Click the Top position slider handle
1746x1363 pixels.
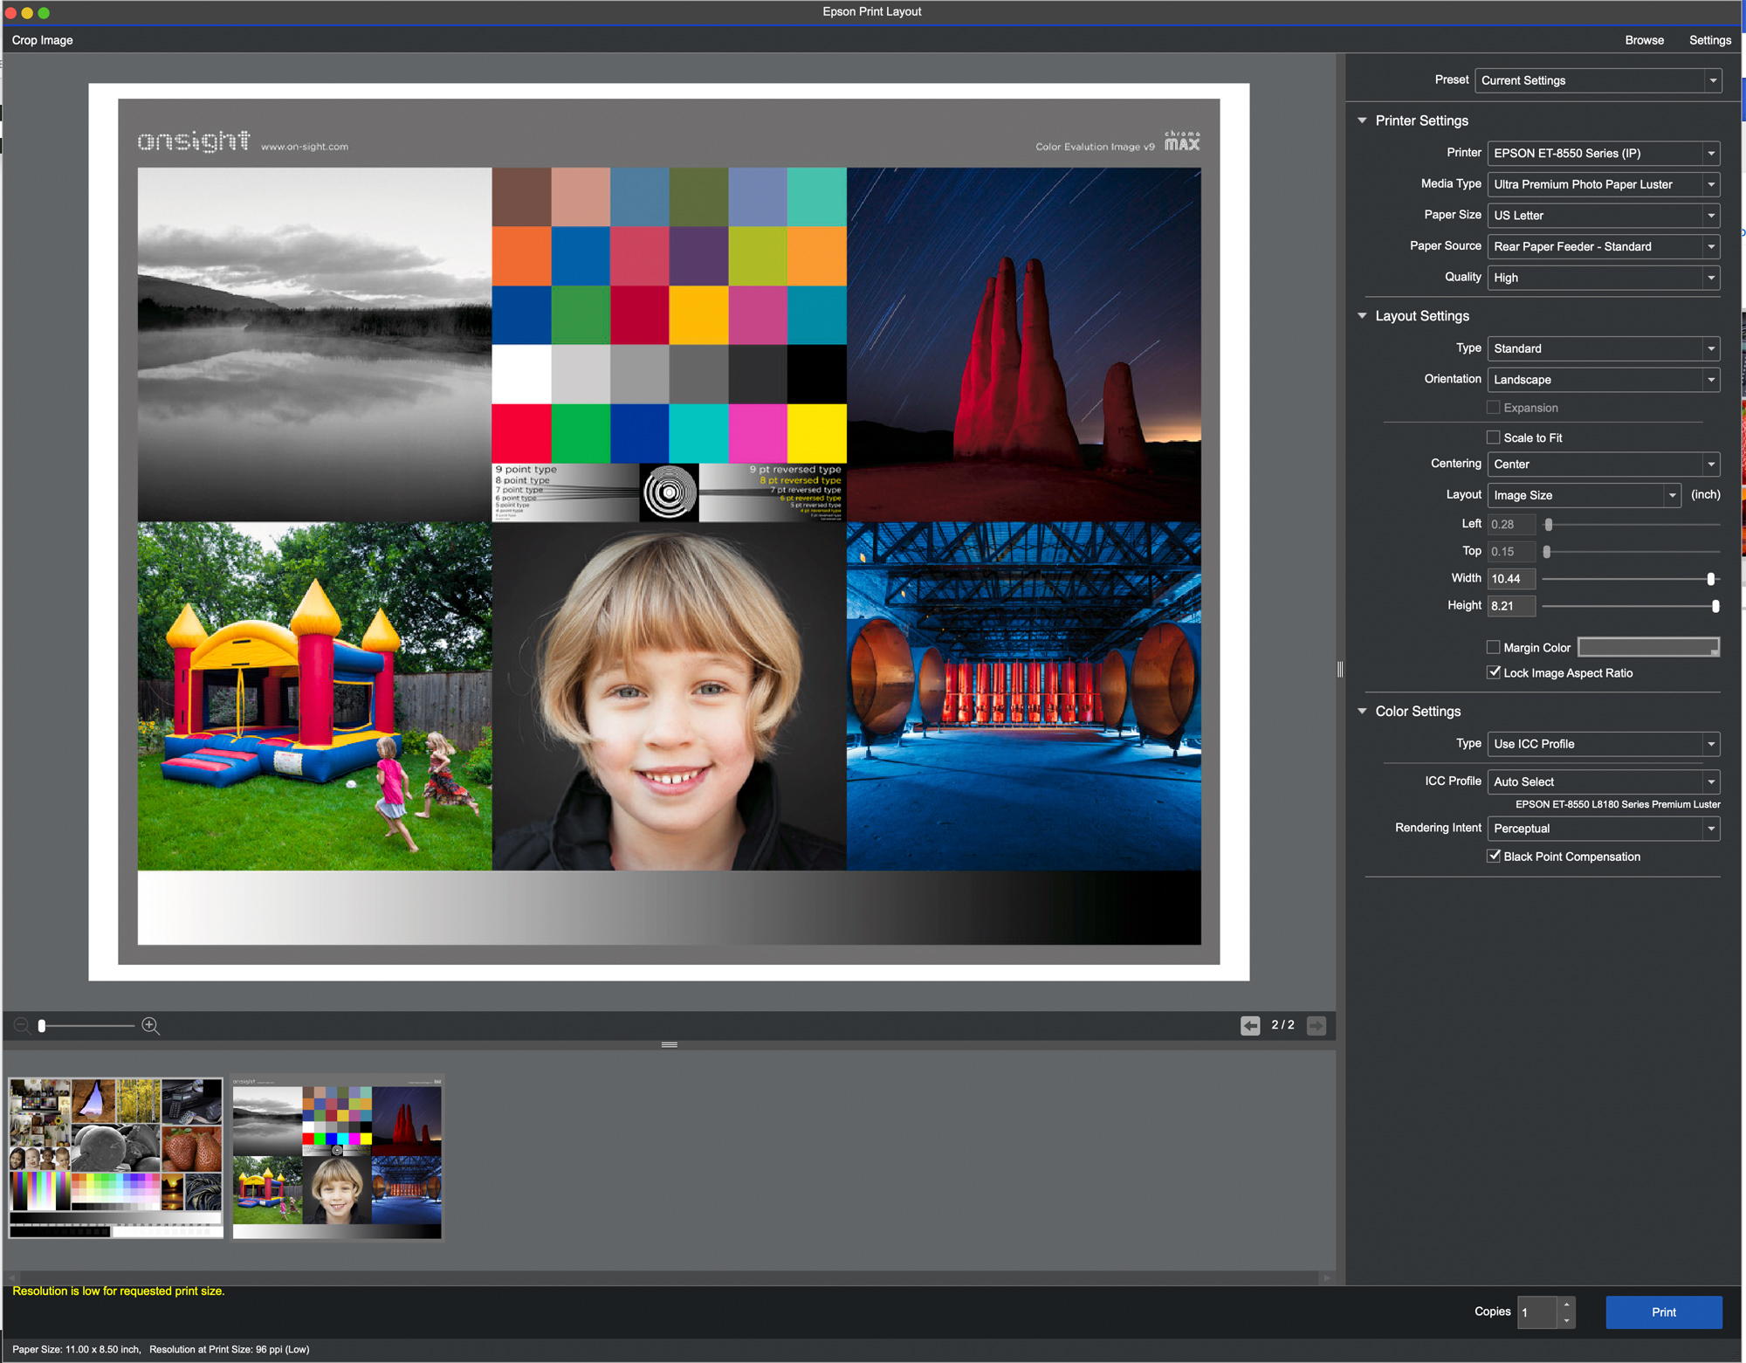pos(1547,552)
